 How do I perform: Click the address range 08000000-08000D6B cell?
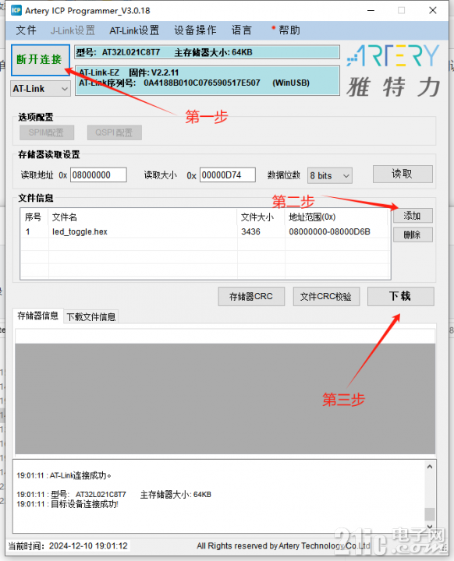(x=329, y=232)
